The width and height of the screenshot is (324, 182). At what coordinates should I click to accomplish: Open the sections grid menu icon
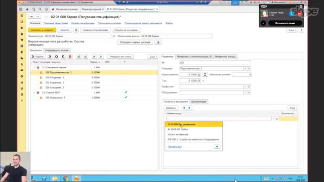pyautogui.click(x=21, y=9)
